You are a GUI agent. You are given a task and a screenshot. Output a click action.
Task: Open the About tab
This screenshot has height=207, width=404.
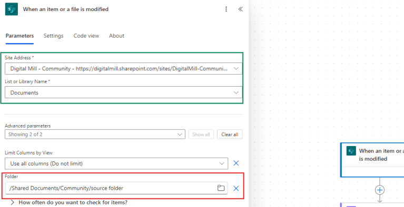click(x=116, y=36)
